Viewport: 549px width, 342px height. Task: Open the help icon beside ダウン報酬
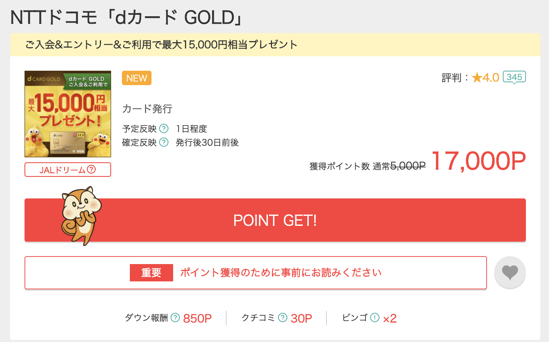coord(175,317)
